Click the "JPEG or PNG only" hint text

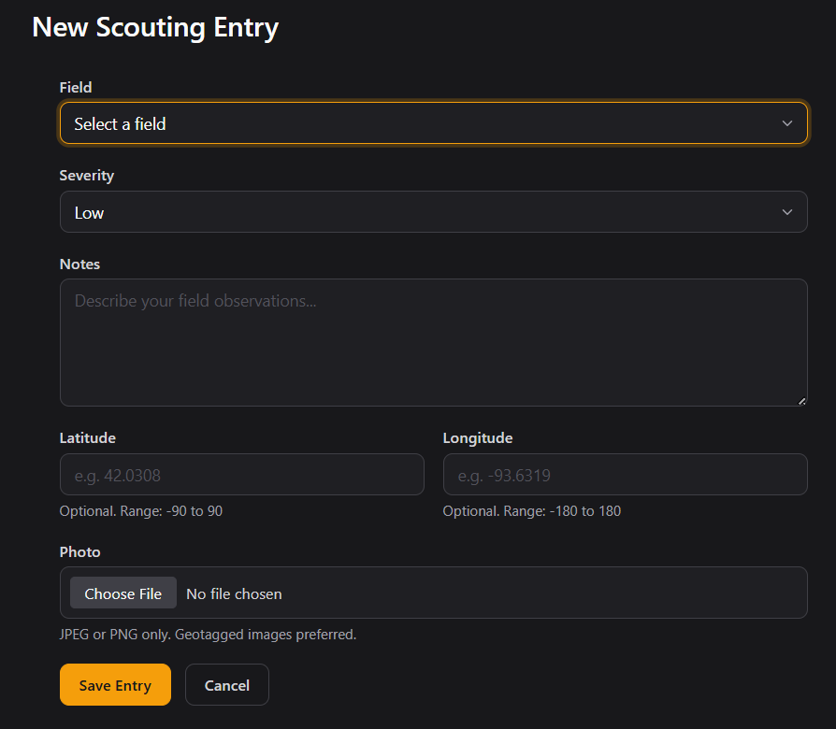pos(208,635)
